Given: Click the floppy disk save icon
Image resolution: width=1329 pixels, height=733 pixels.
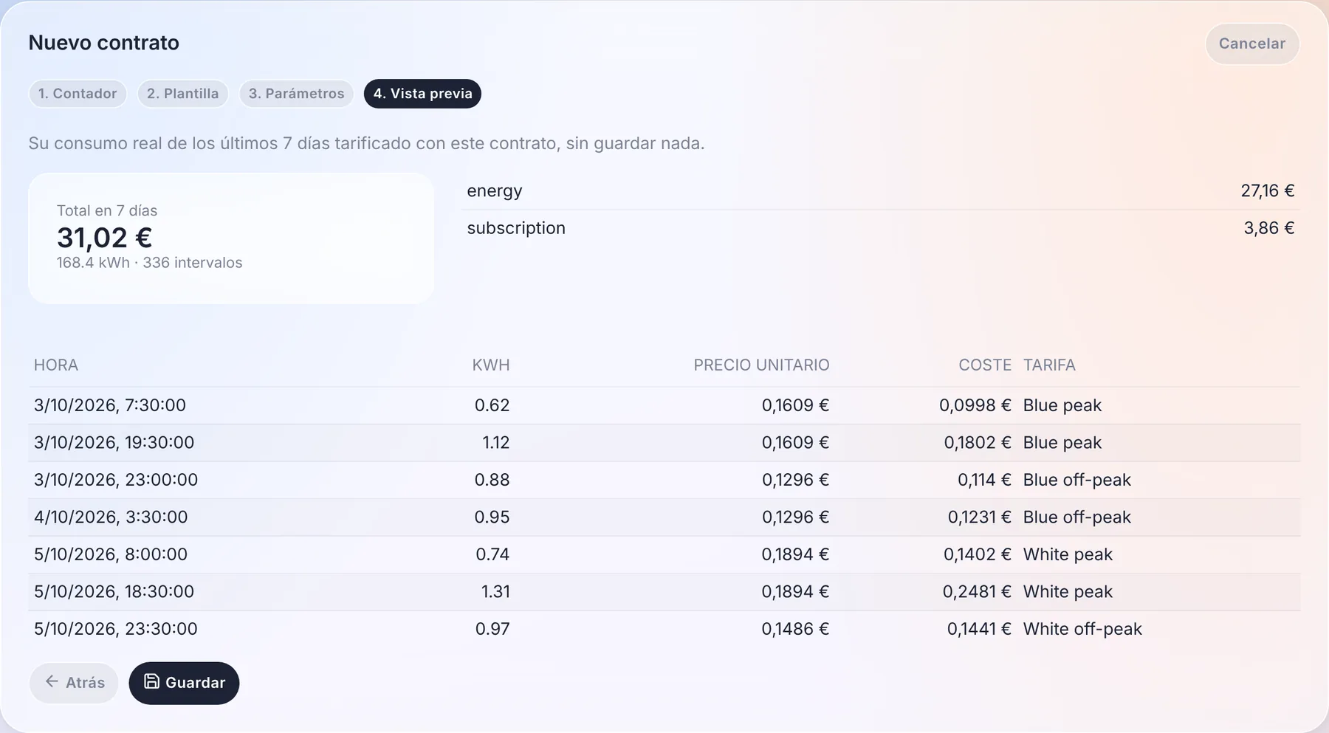Looking at the screenshot, I should click(151, 681).
